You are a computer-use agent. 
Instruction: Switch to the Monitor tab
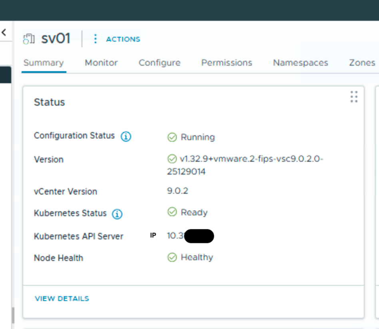[x=101, y=63]
